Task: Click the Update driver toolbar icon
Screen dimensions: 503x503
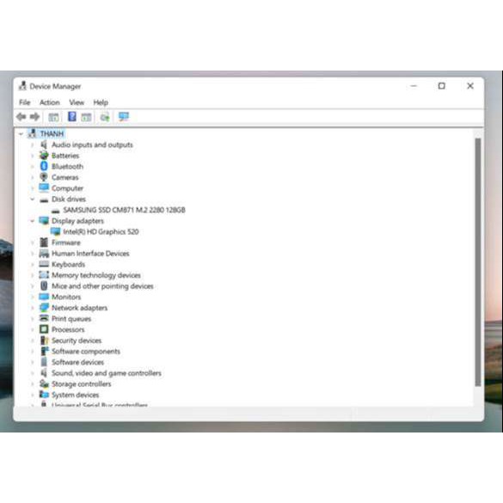Action: [x=105, y=118]
